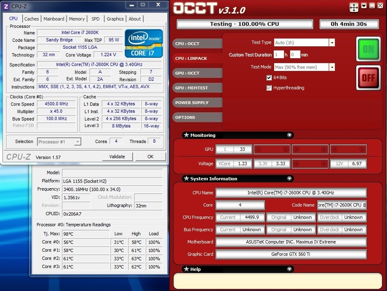Stop the test with the red OFF button

pos(368,78)
